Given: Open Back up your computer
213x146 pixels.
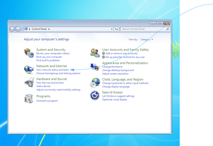Looking at the screenshot, I should [x=49, y=57].
